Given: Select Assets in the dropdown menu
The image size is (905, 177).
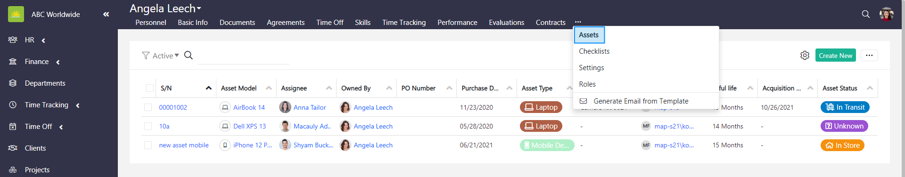Looking at the screenshot, I should tap(589, 35).
